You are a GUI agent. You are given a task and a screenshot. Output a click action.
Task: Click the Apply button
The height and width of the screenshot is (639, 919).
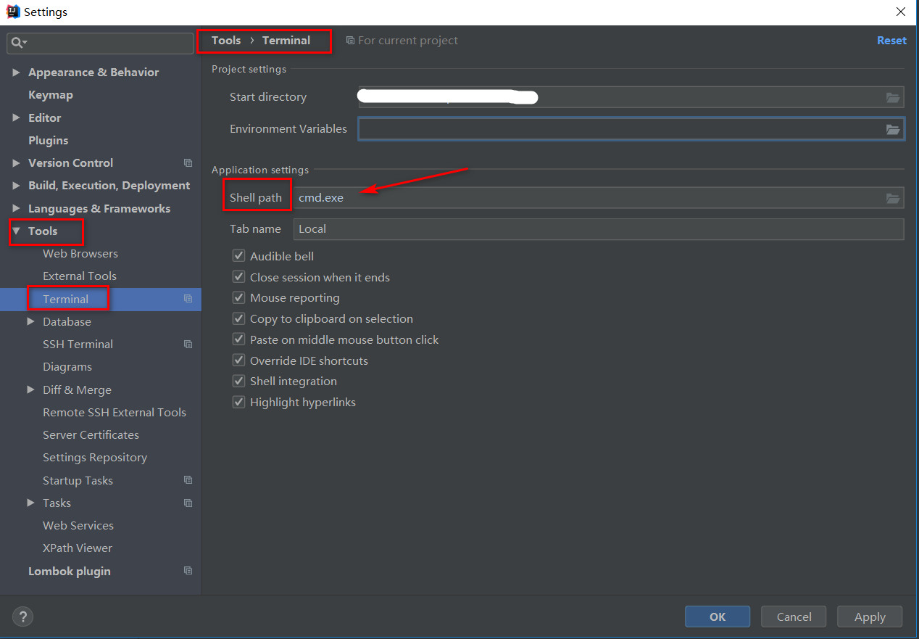pyautogui.click(x=870, y=617)
